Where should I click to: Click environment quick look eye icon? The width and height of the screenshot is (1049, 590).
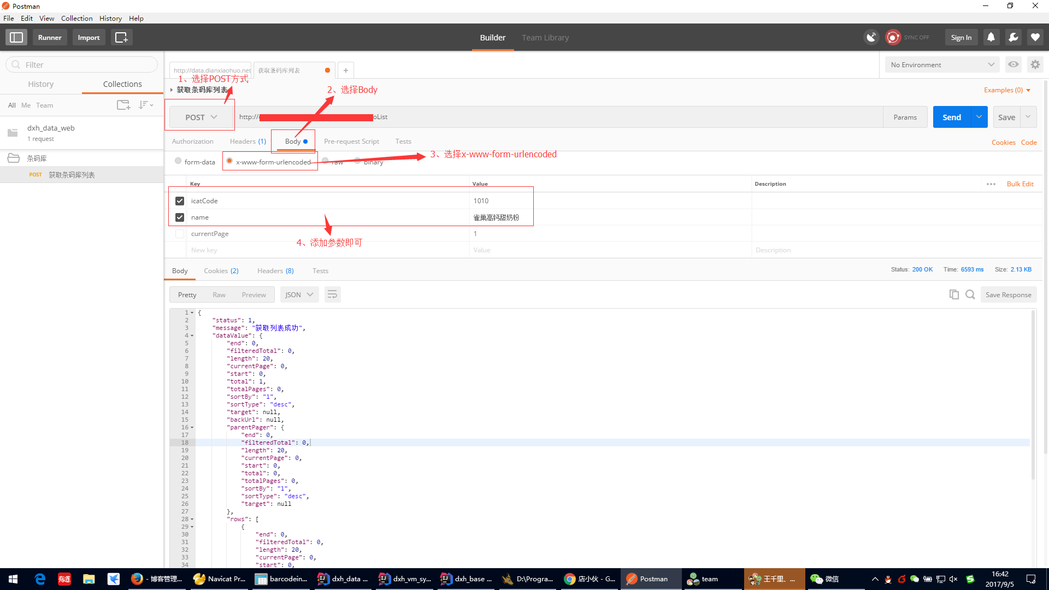1013,64
